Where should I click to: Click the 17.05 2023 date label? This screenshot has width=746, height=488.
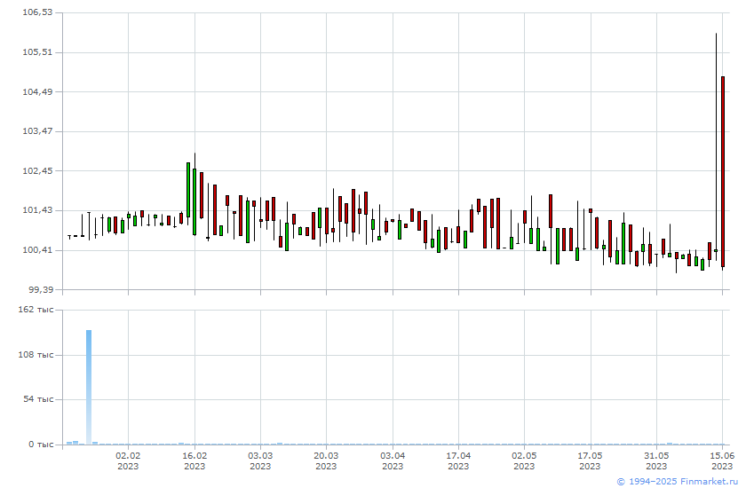coord(590,460)
